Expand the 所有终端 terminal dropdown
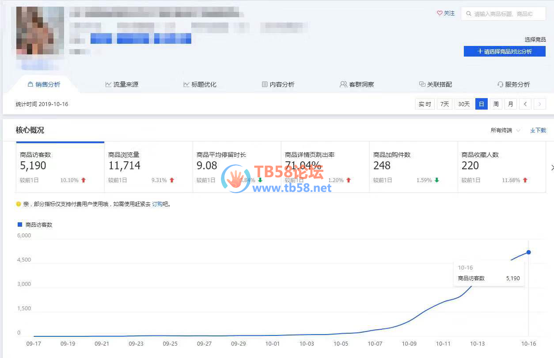Screen dimensions: 554x358 [505, 130]
